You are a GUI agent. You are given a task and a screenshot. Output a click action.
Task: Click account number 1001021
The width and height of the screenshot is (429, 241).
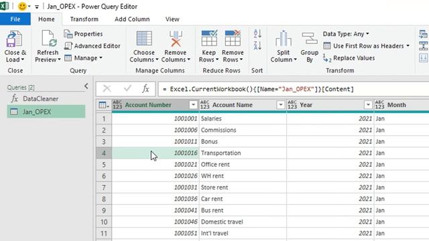click(156, 165)
